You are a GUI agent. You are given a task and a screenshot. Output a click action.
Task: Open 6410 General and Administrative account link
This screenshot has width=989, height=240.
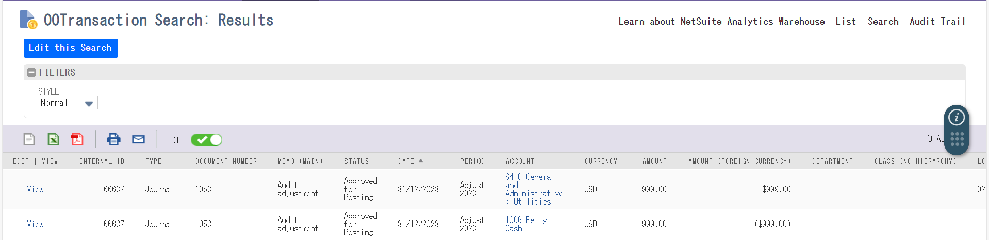[534, 189]
